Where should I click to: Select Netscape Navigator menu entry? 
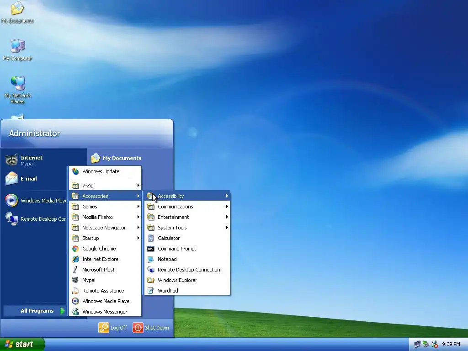tap(105, 228)
